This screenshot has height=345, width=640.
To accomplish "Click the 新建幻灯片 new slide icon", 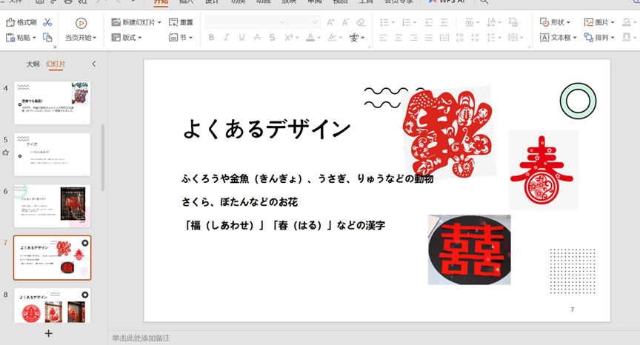I will click(116, 22).
